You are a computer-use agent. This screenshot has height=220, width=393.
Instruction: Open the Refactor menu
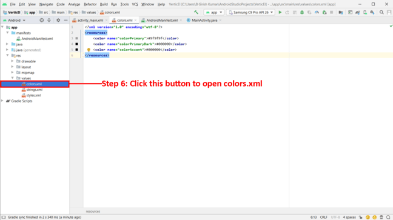tap(90, 4)
